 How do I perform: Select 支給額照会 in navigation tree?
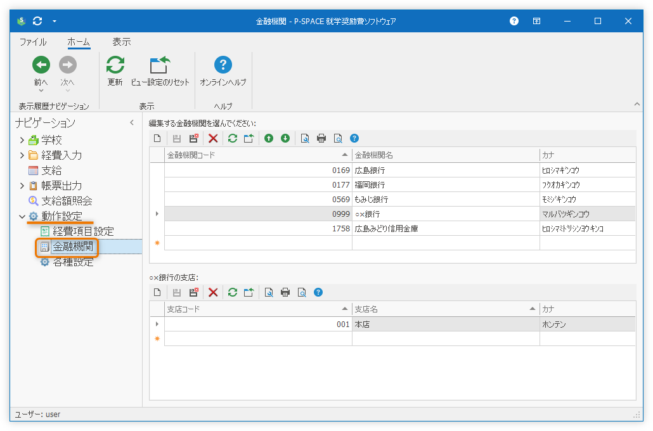pyautogui.click(x=67, y=201)
